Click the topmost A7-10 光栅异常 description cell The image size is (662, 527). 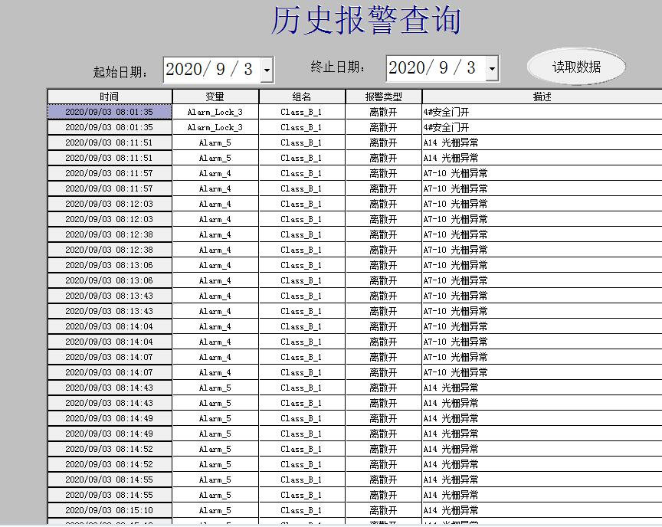(x=455, y=173)
